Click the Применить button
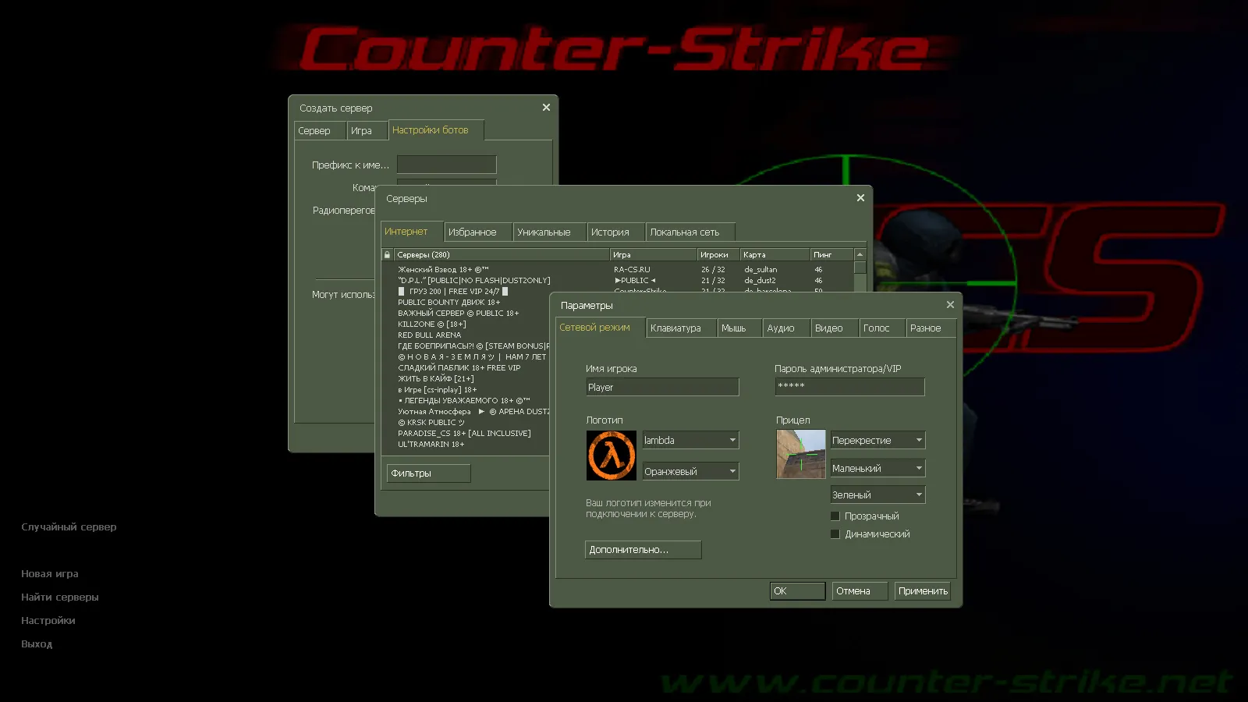The image size is (1248, 702). (923, 591)
